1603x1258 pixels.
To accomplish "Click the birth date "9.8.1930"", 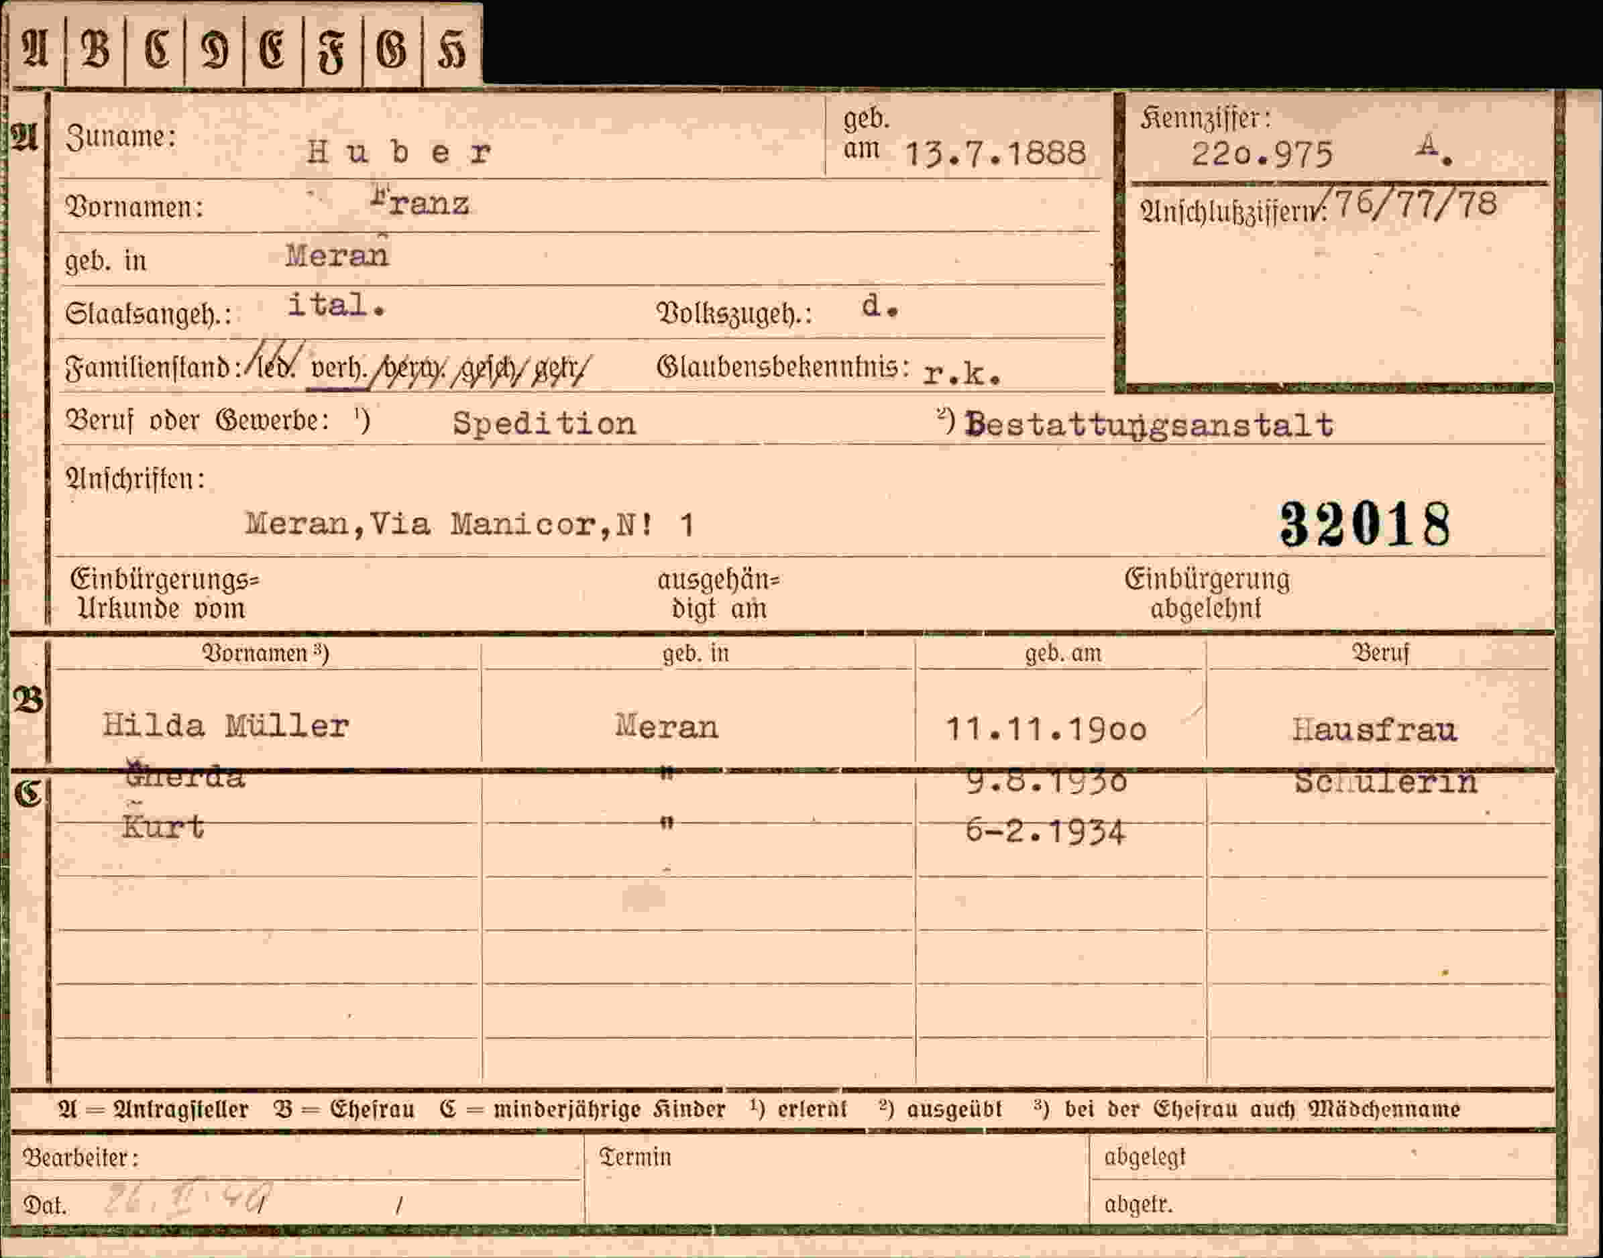I will pos(1046,781).
